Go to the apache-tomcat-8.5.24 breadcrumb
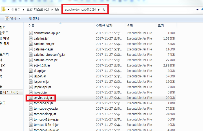Image resolution: width=203 pixels, height=131 pixels. pyautogui.click(x=80, y=10)
